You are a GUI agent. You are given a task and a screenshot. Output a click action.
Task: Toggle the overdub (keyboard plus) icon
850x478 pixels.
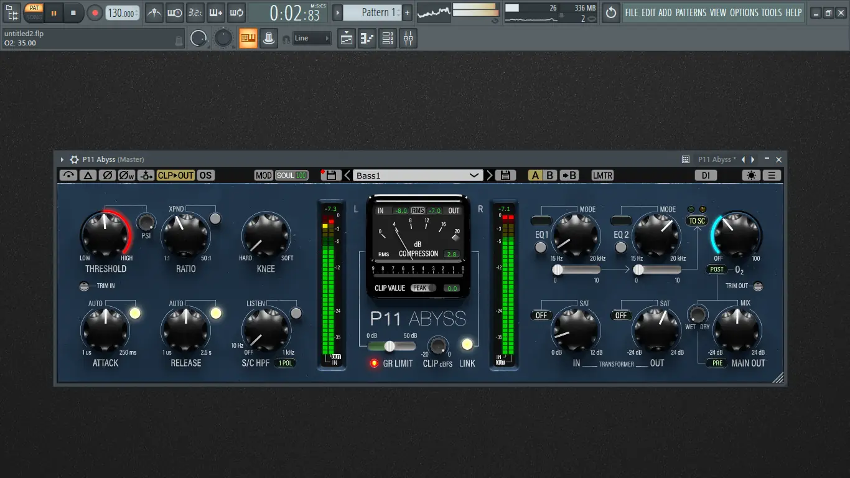[x=216, y=12]
